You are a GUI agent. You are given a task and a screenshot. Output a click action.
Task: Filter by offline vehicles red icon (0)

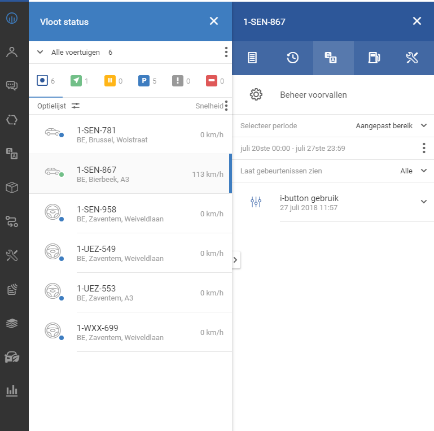click(215, 81)
